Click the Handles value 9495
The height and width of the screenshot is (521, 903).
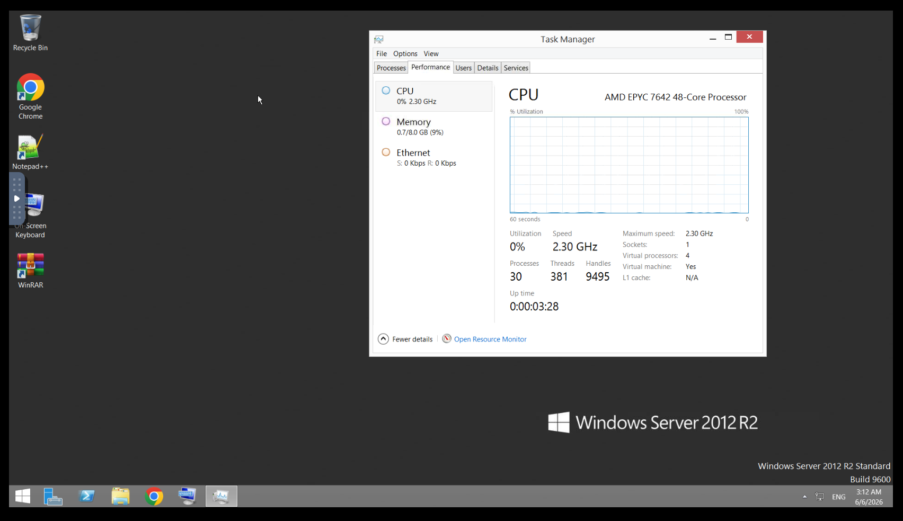[x=597, y=276]
